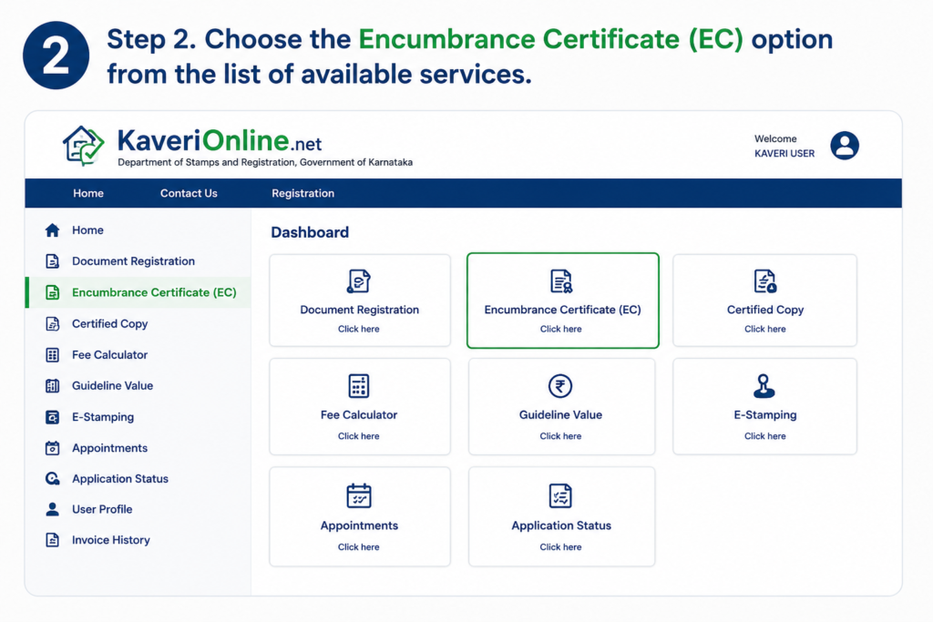Image resolution: width=933 pixels, height=622 pixels.
Task: Click E-Stamping card title
Action: pos(765,415)
